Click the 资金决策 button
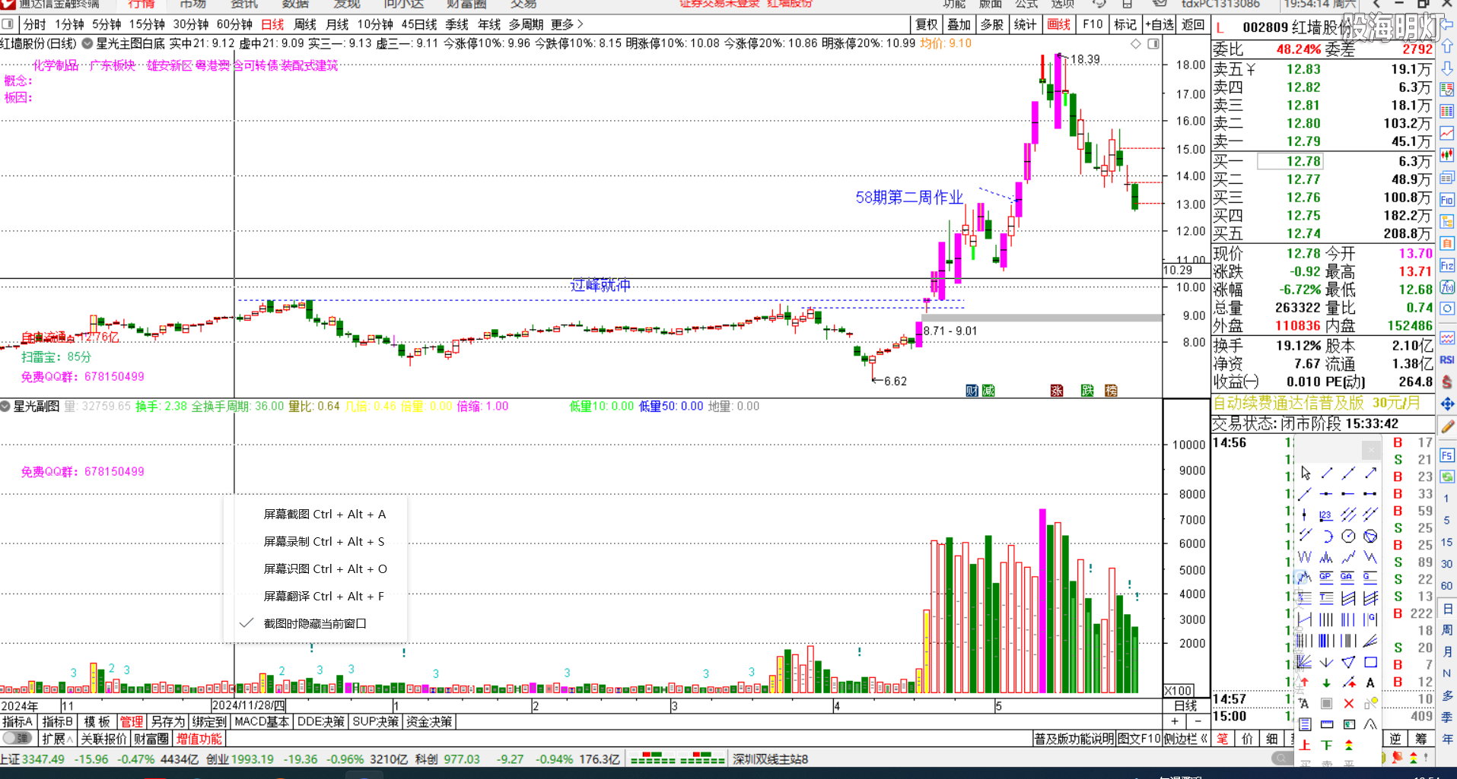Image resolution: width=1457 pixels, height=779 pixels. (x=430, y=722)
